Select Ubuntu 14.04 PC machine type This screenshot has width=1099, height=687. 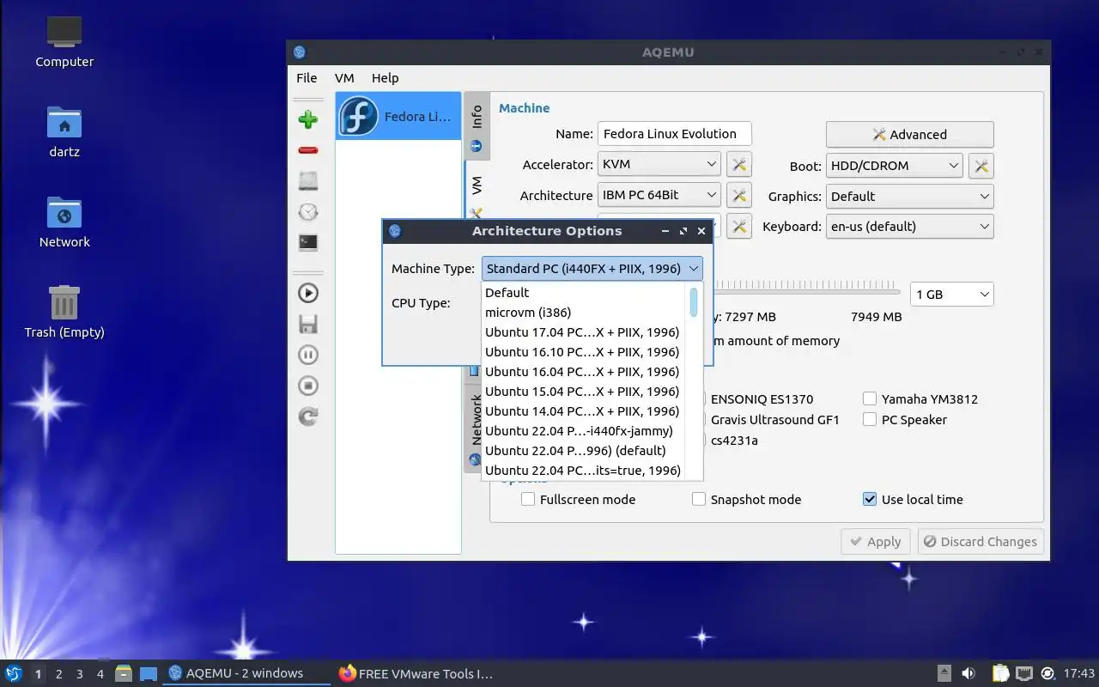(x=585, y=411)
